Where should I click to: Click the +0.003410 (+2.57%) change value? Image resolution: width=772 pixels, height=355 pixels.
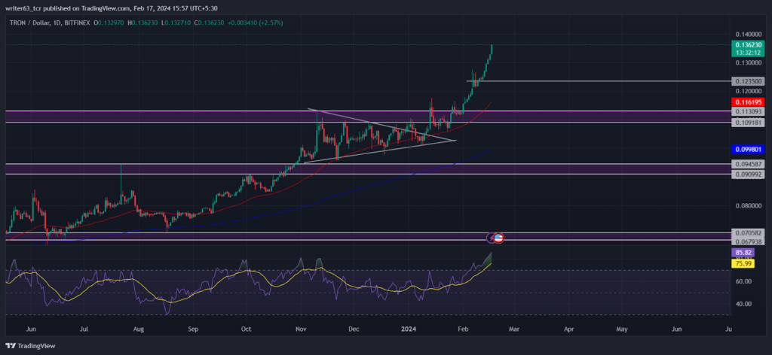pyautogui.click(x=256, y=23)
